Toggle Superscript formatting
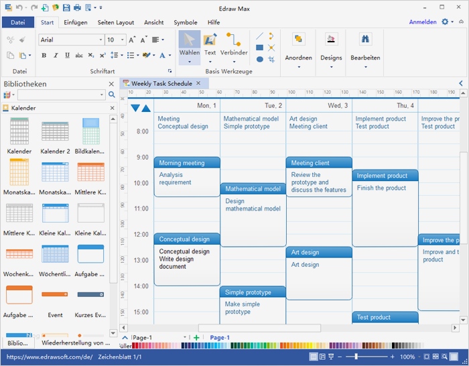The height and width of the screenshot is (366, 469). coord(103,55)
